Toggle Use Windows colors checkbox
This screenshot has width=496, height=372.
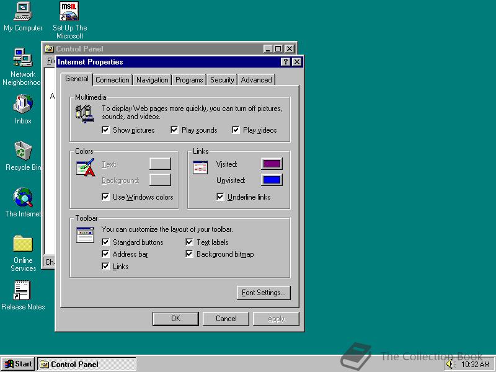pos(105,197)
